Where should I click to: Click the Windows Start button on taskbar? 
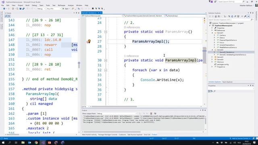coord(3,143)
